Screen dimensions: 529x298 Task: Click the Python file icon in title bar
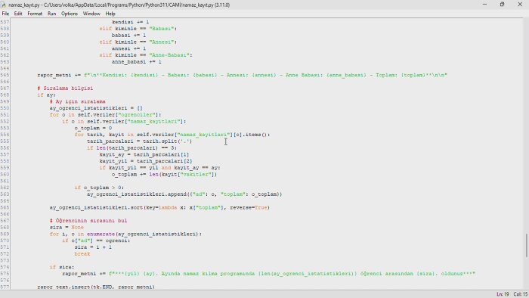coord(4,5)
